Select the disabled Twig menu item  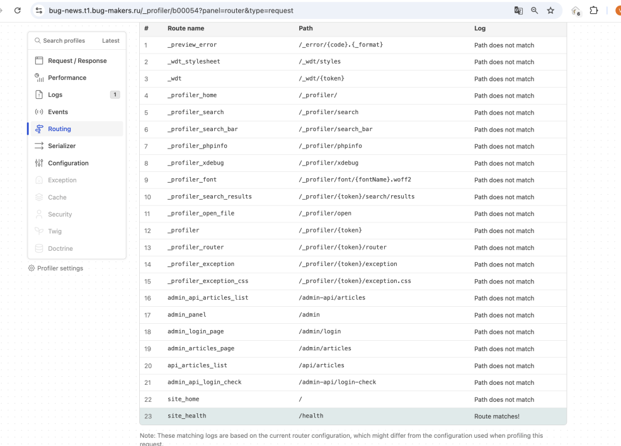tap(77, 231)
